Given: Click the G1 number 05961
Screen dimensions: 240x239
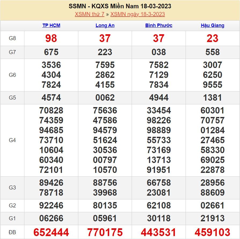Looking at the screenshot, I should pyautogui.click(x=105, y=218).
